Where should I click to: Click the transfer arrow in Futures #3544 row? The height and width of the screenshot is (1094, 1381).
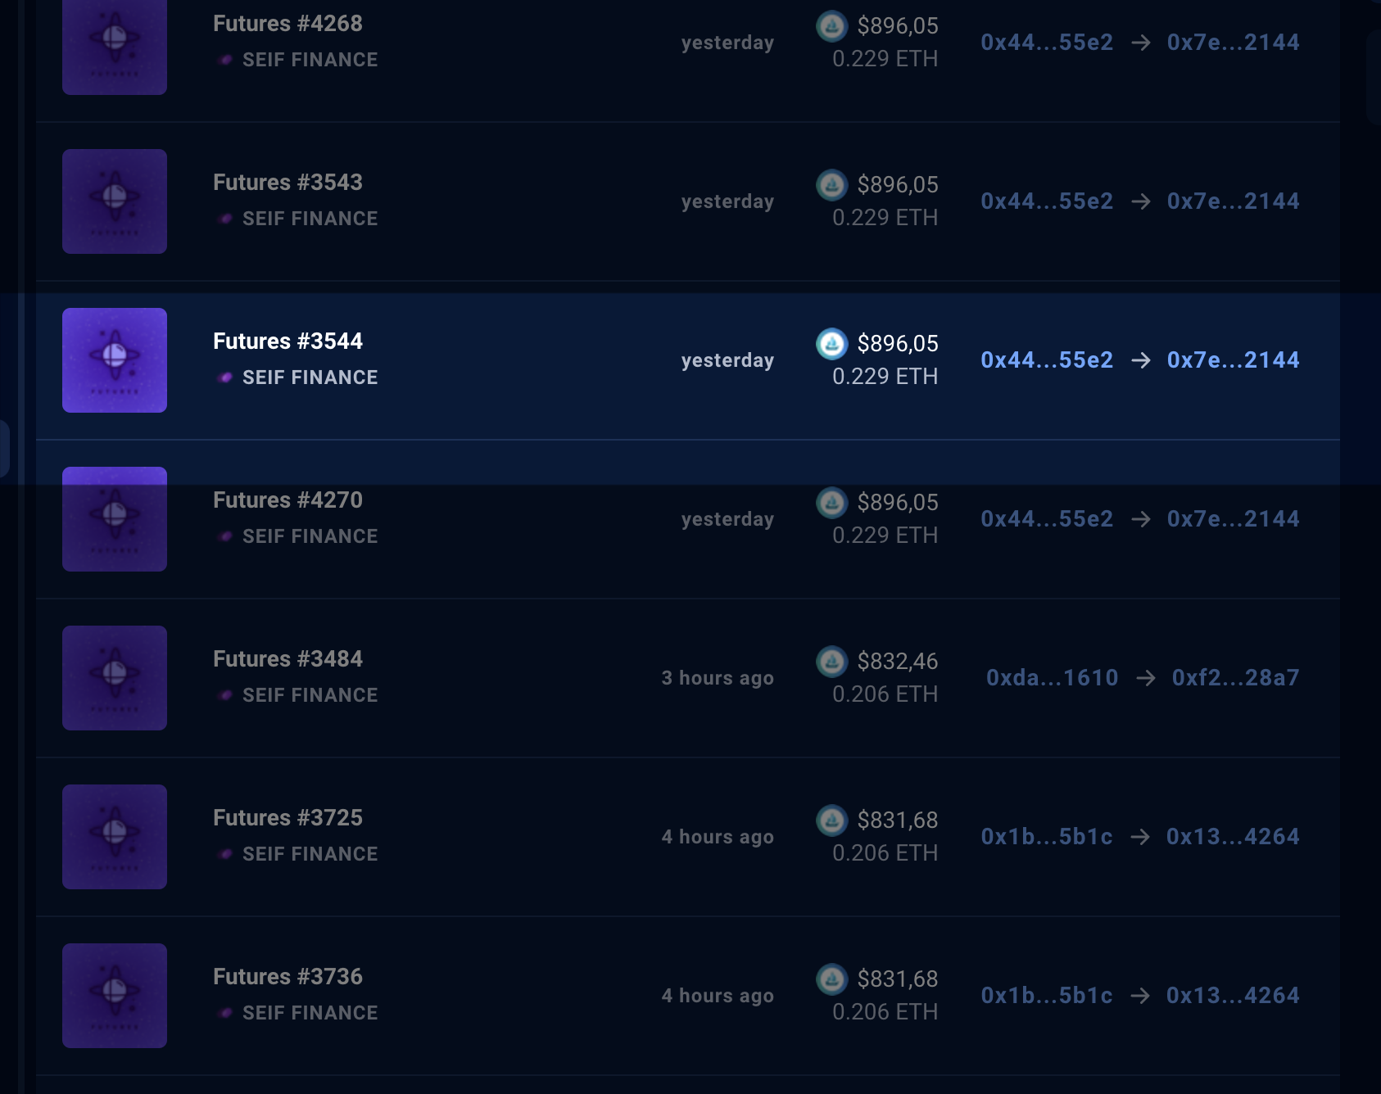point(1140,360)
